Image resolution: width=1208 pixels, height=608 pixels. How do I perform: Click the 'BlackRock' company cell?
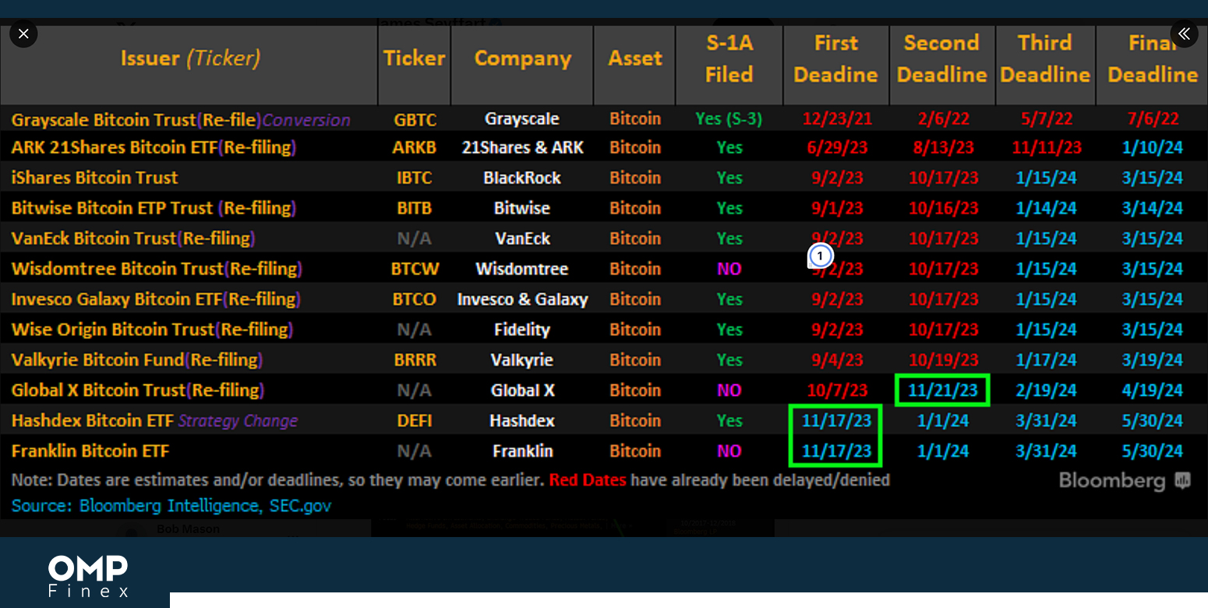click(522, 178)
